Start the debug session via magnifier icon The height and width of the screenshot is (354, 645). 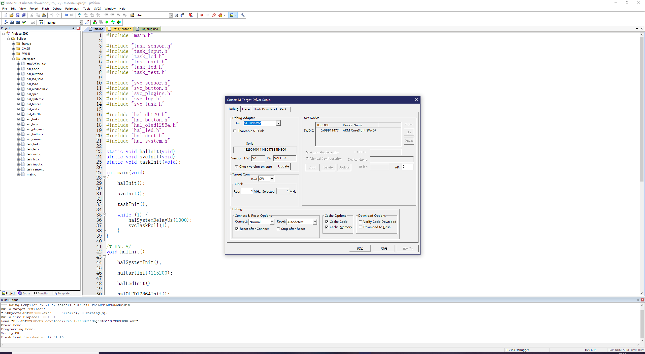click(191, 15)
